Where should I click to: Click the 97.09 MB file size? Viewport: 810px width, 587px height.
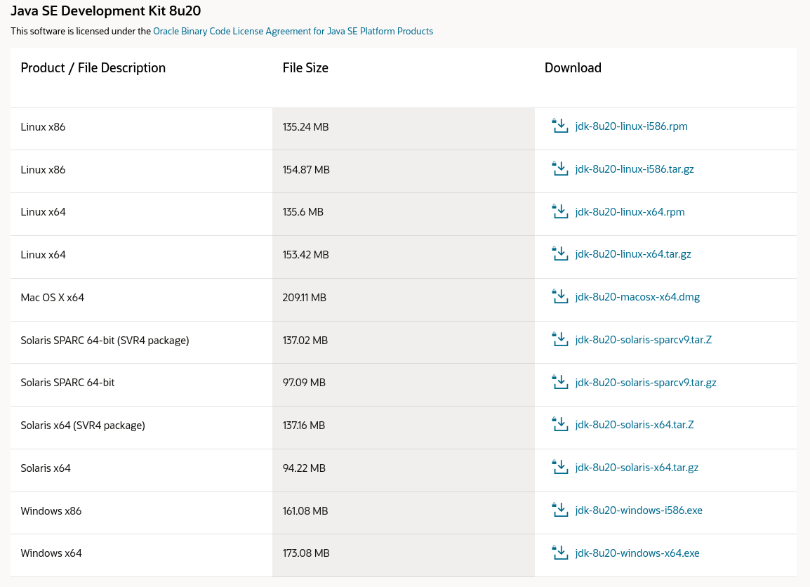pyautogui.click(x=304, y=383)
